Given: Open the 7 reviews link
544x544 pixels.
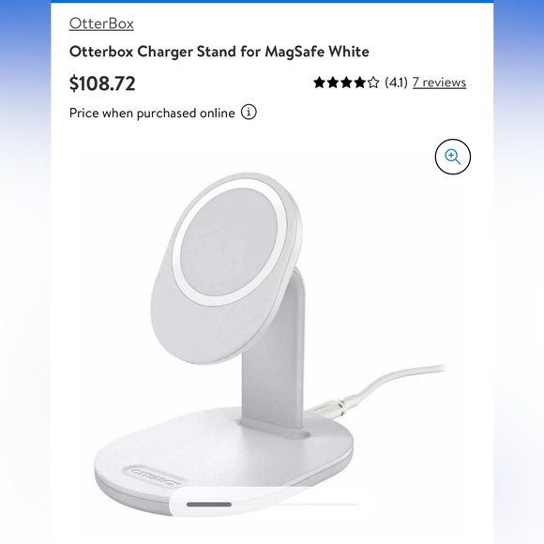Looking at the screenshot, I should tap(439, 83).
